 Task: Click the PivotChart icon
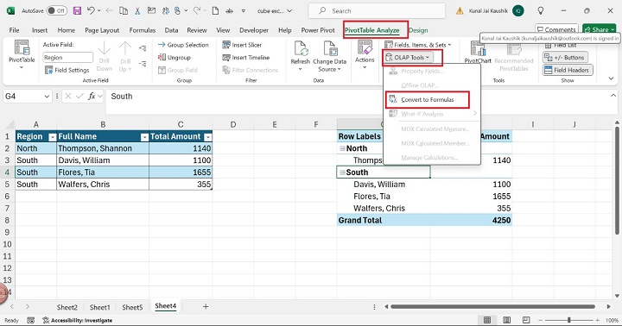click(478, 48)
